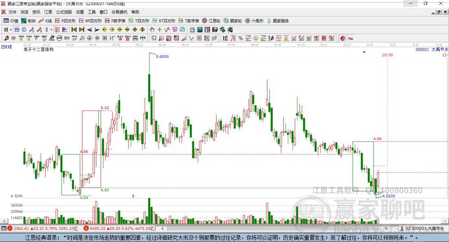The image size is (449, 242).
Task: Click the 4.96 red price label
Action: [x=378, y=139]
